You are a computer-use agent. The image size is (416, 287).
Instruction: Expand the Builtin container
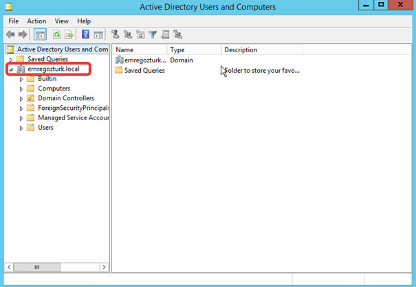tap(21, 79)
